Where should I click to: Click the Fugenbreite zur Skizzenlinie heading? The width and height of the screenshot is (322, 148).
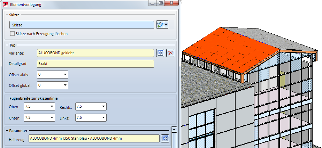coord(33,98)
